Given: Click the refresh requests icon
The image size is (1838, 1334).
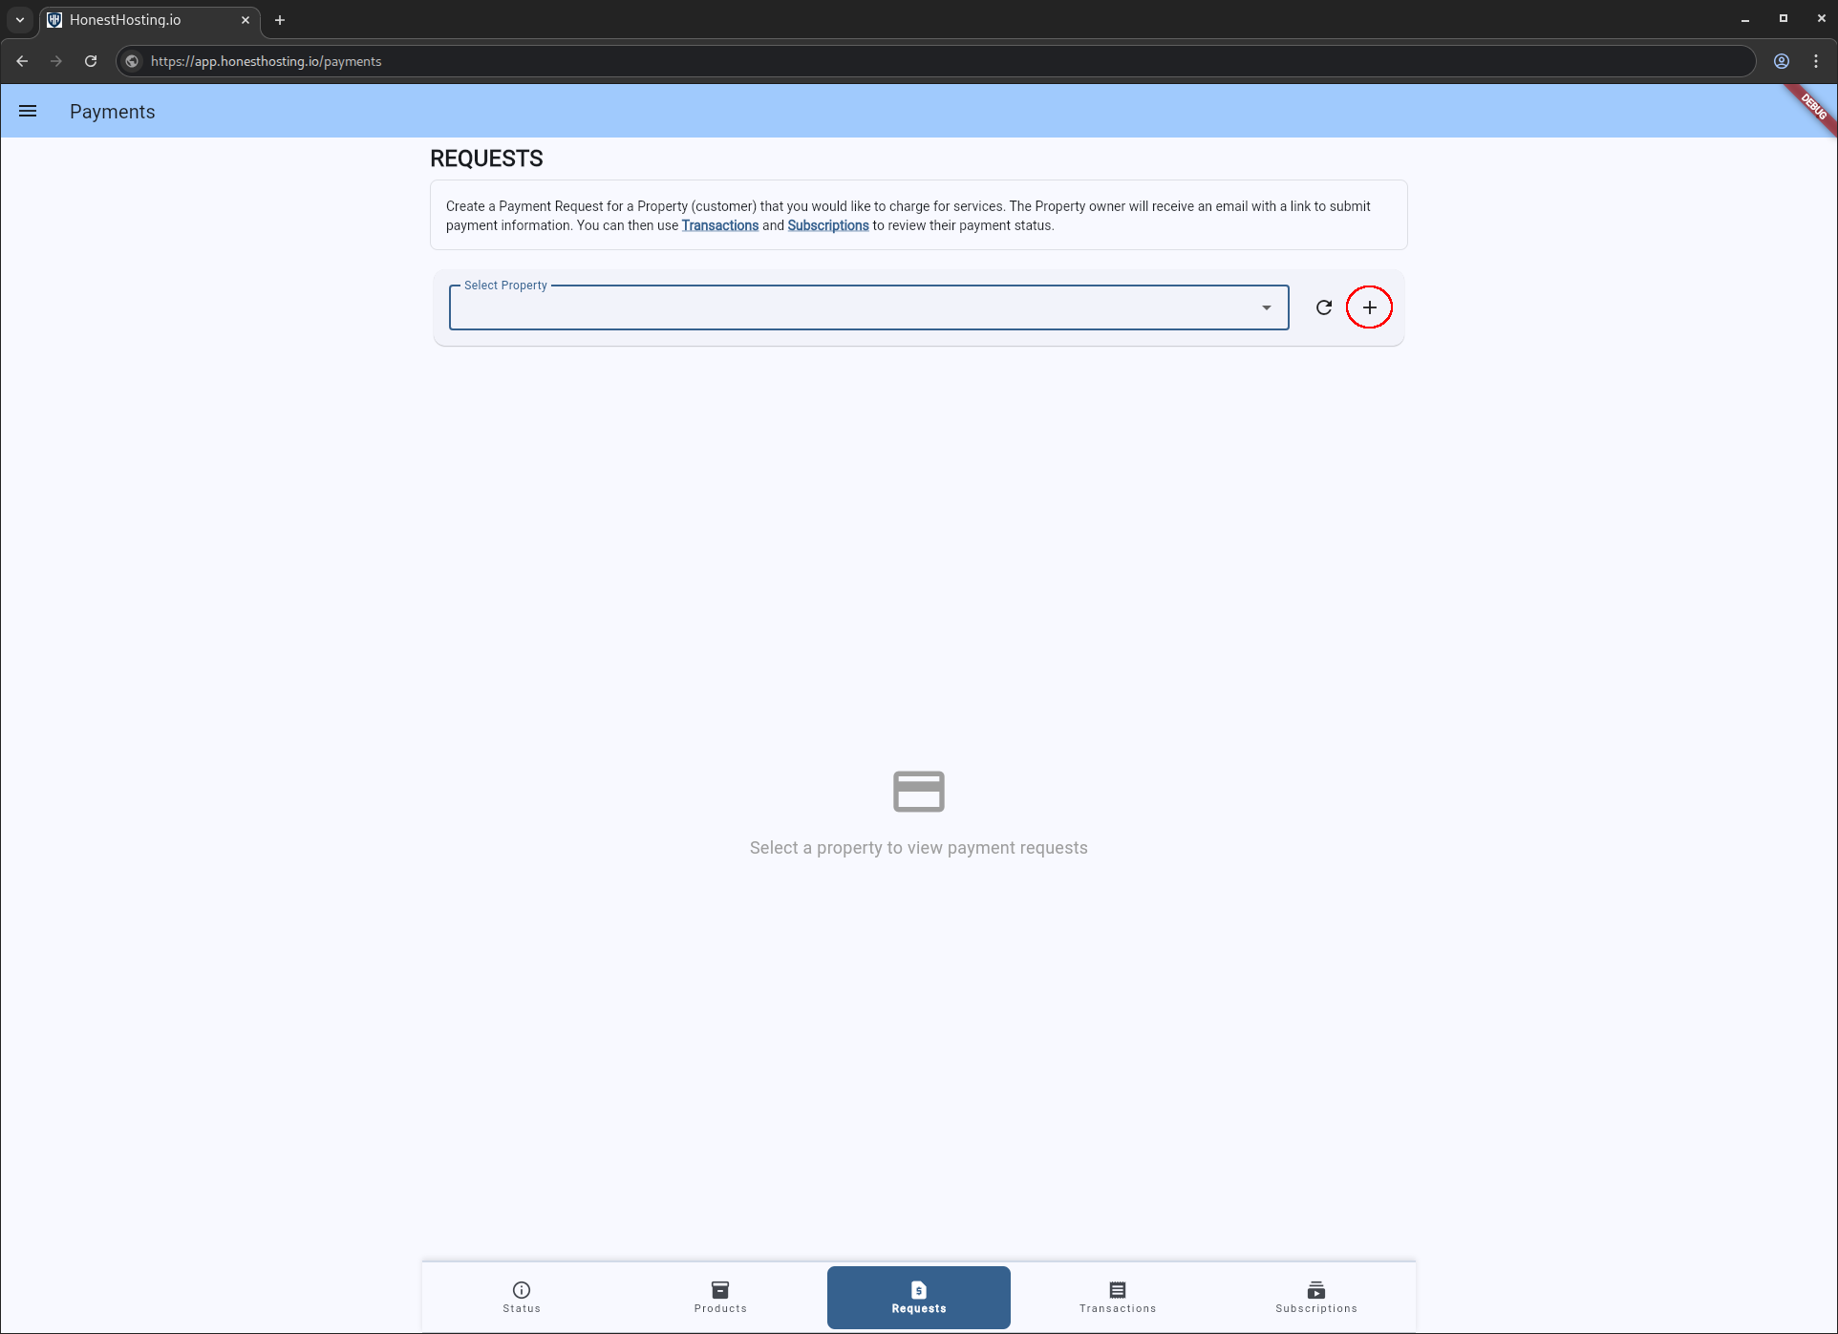Looking at the screenshot, I should [x=1323, y=307].
